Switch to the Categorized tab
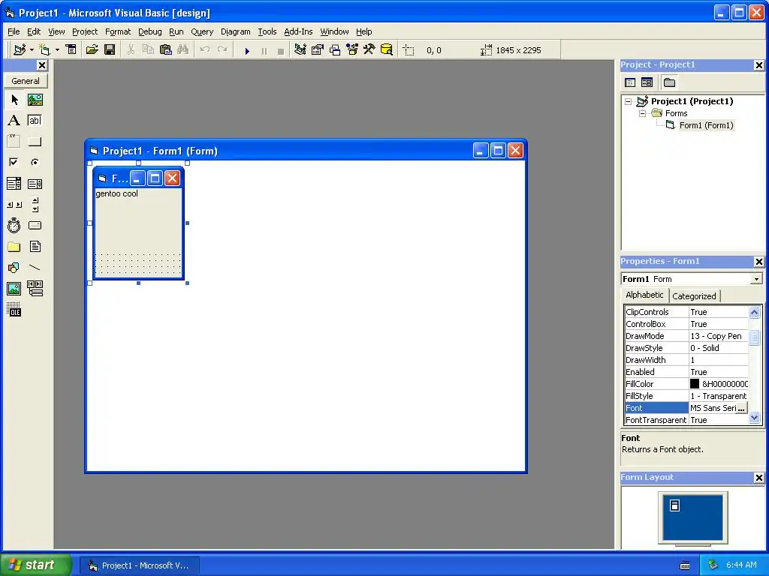The width and height of the screenshot is (769, 576). [694, 295]
